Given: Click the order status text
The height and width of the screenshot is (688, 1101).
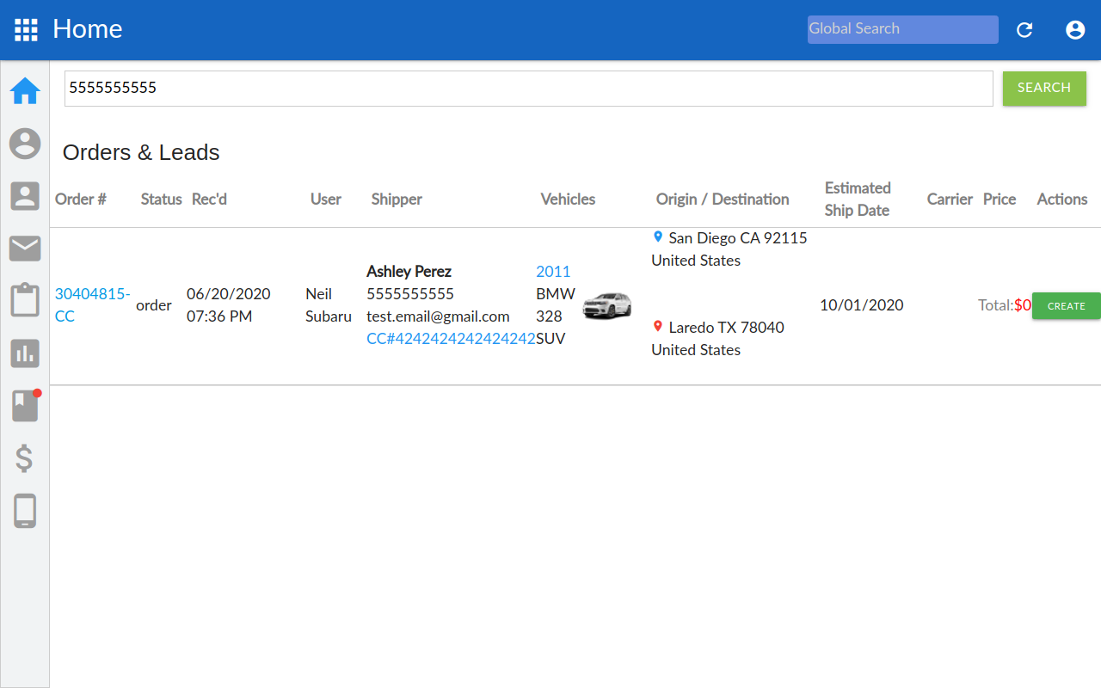Looking at the screenshot, I should click(154, 304).
